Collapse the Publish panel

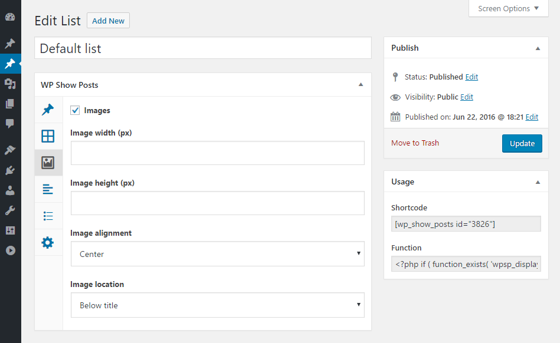pos(538,48)
